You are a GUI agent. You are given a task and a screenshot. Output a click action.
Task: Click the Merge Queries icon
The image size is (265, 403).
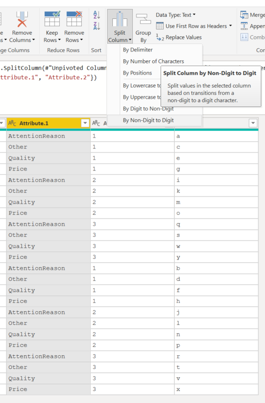click(244, 15)
